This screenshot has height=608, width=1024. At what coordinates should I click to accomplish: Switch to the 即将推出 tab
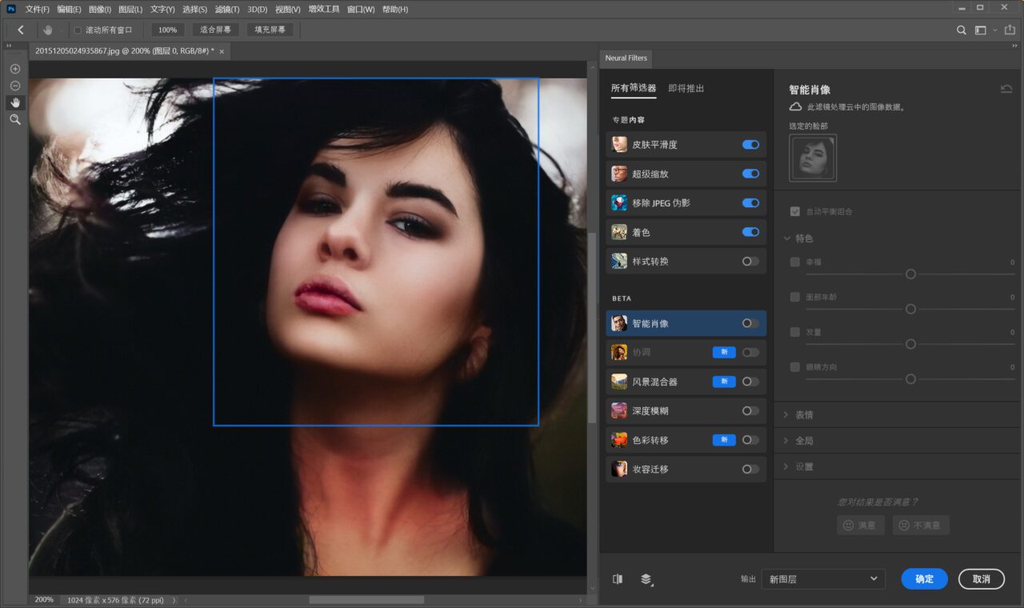pyautogui.click(x=686, y=89)
